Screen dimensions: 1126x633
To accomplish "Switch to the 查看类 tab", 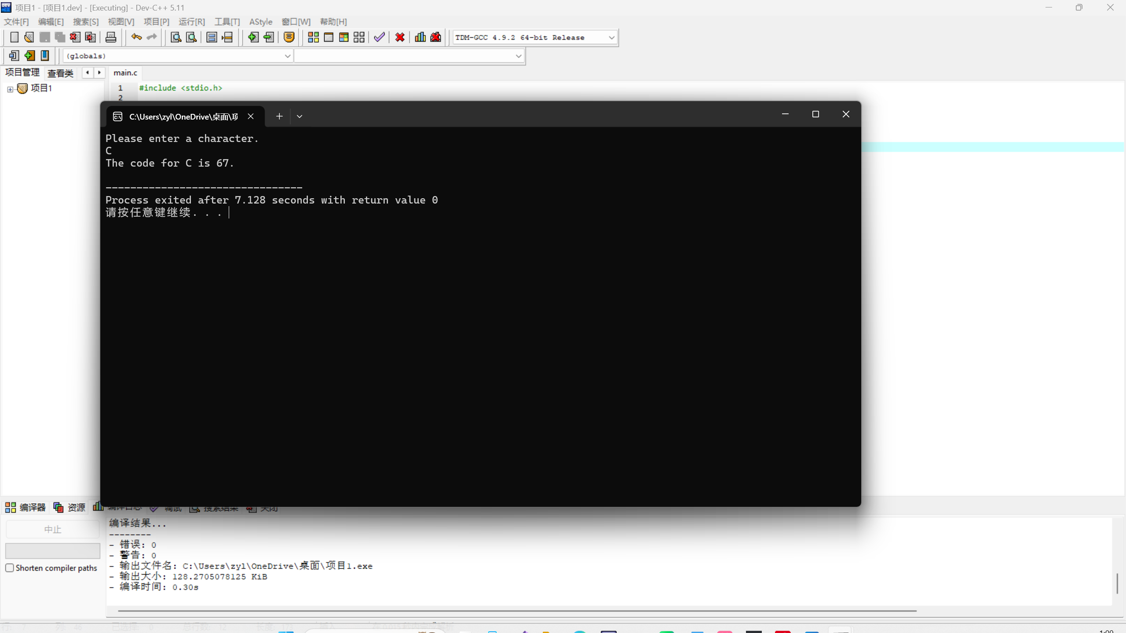I will point(60,73).
